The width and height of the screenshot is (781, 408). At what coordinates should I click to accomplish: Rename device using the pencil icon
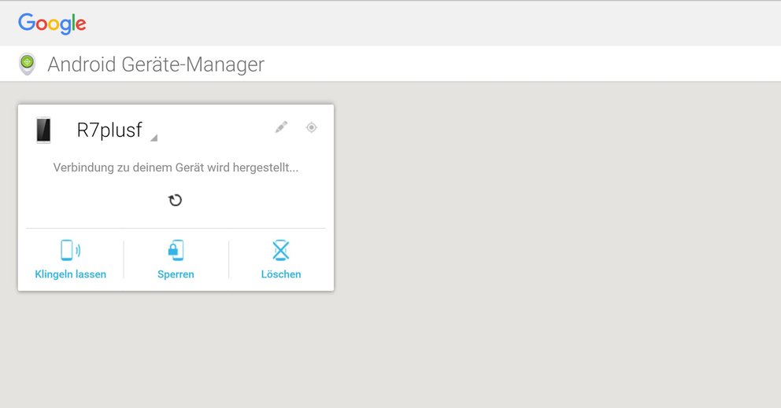pyautogui.click(x=281, y=127)
